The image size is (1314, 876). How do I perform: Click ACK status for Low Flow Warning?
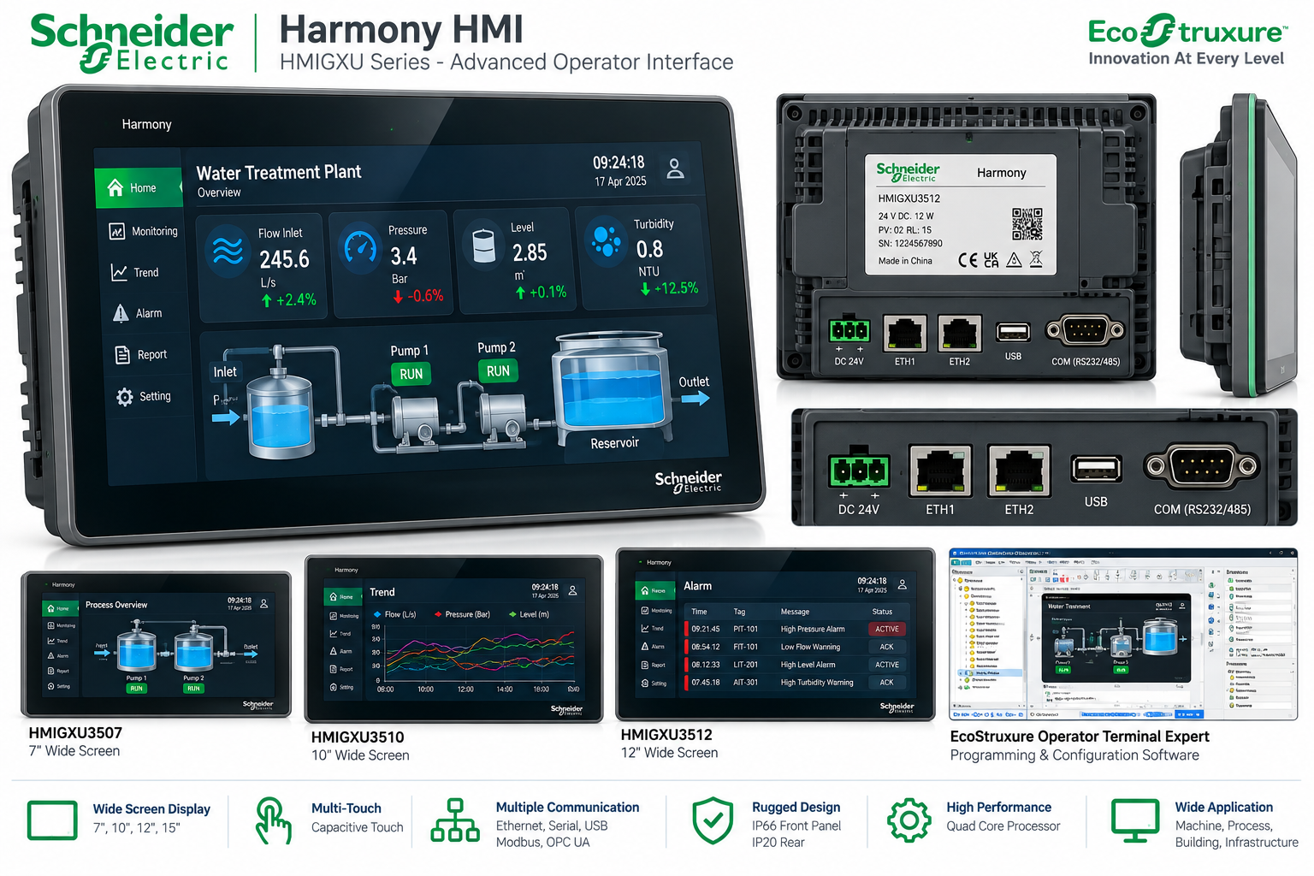[887, 647]
